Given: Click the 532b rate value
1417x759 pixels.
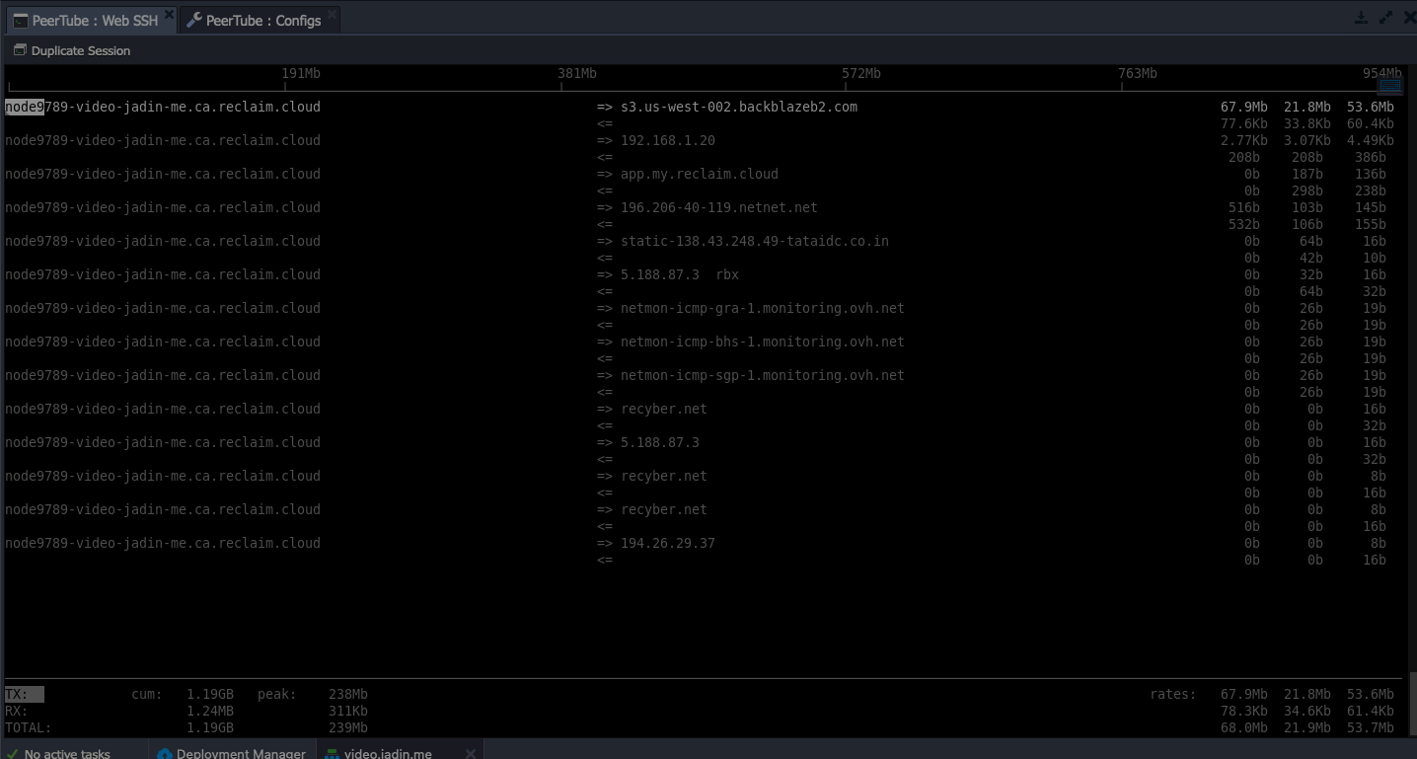Looking at the screenshot, I should [x=1244, y=224].
